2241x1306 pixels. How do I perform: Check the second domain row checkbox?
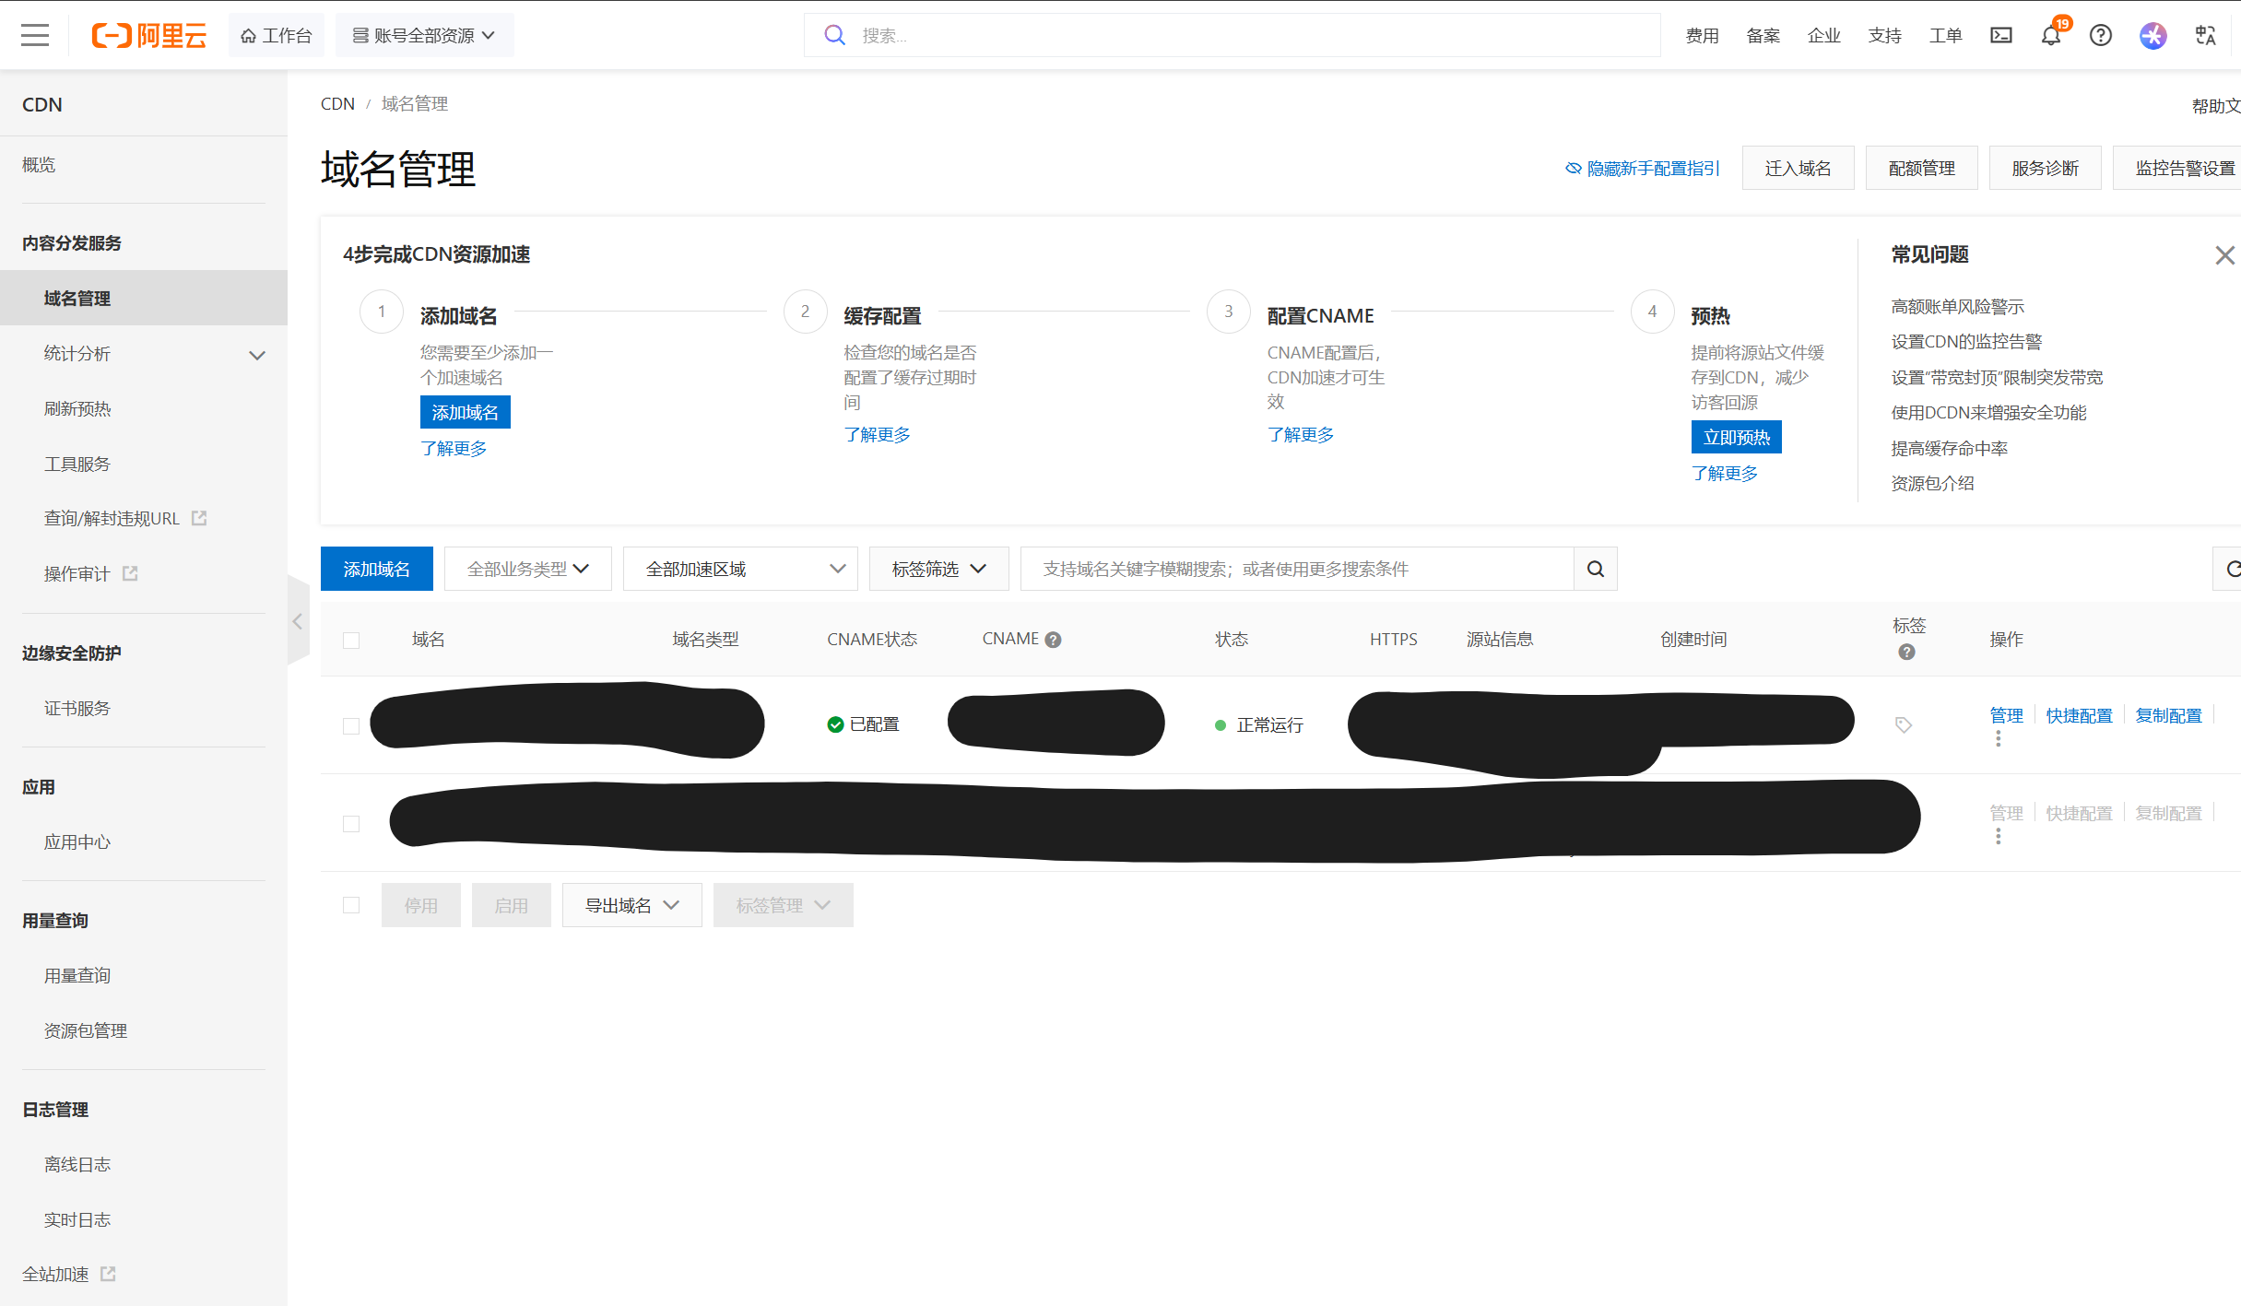(x=351, y=824)
